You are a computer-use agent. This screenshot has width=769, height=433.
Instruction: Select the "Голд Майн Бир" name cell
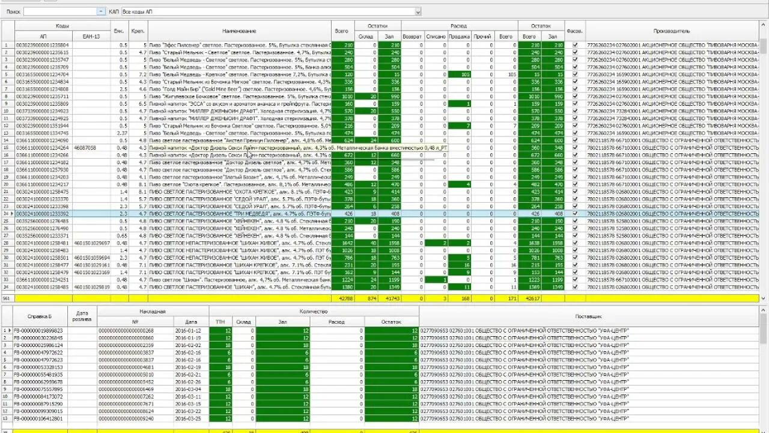pos(239,89)
